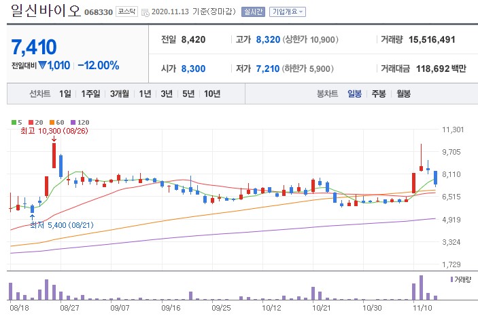This screenshot has width=478, height=316.
Task: Click the 최저 5,400 (08/21) annotation
Action: (62, 225)
